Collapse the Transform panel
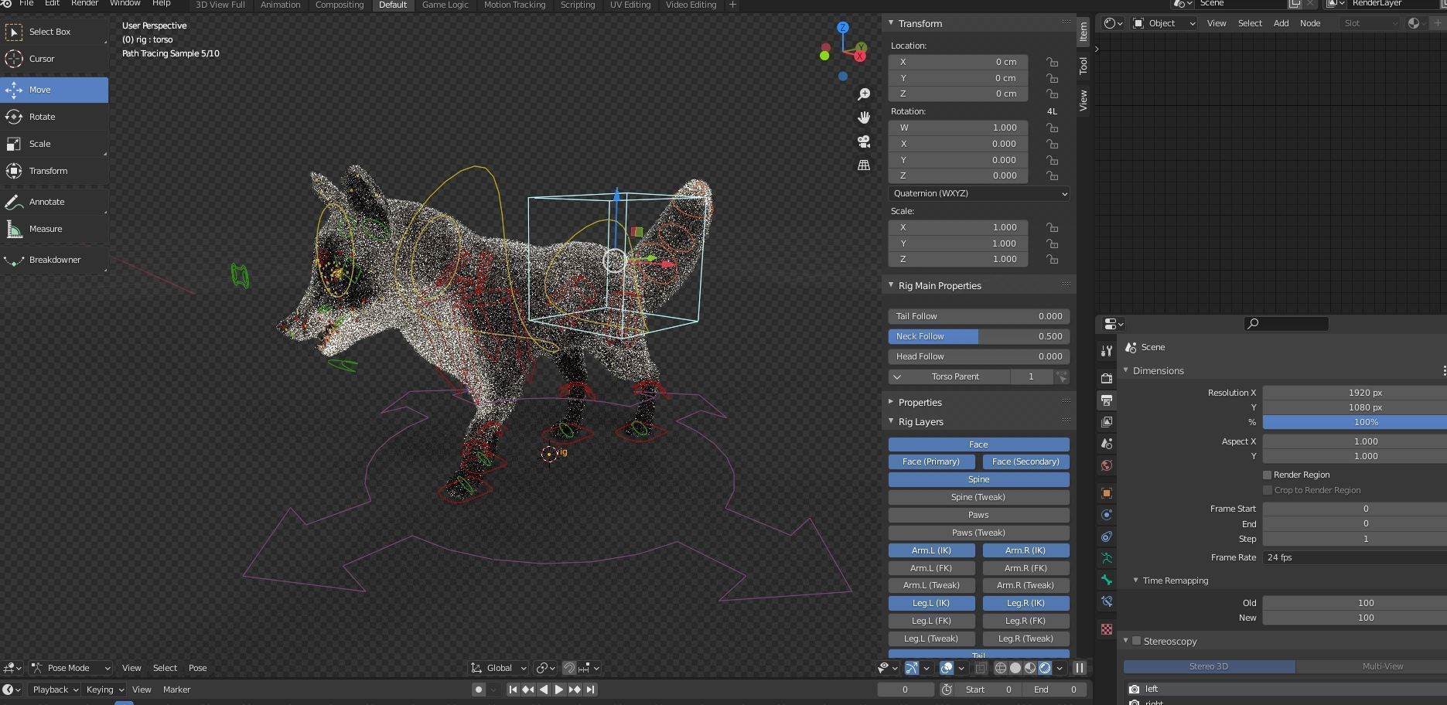Image resolution: width=1447 pixels, height=705 pixels. point(920,24)
